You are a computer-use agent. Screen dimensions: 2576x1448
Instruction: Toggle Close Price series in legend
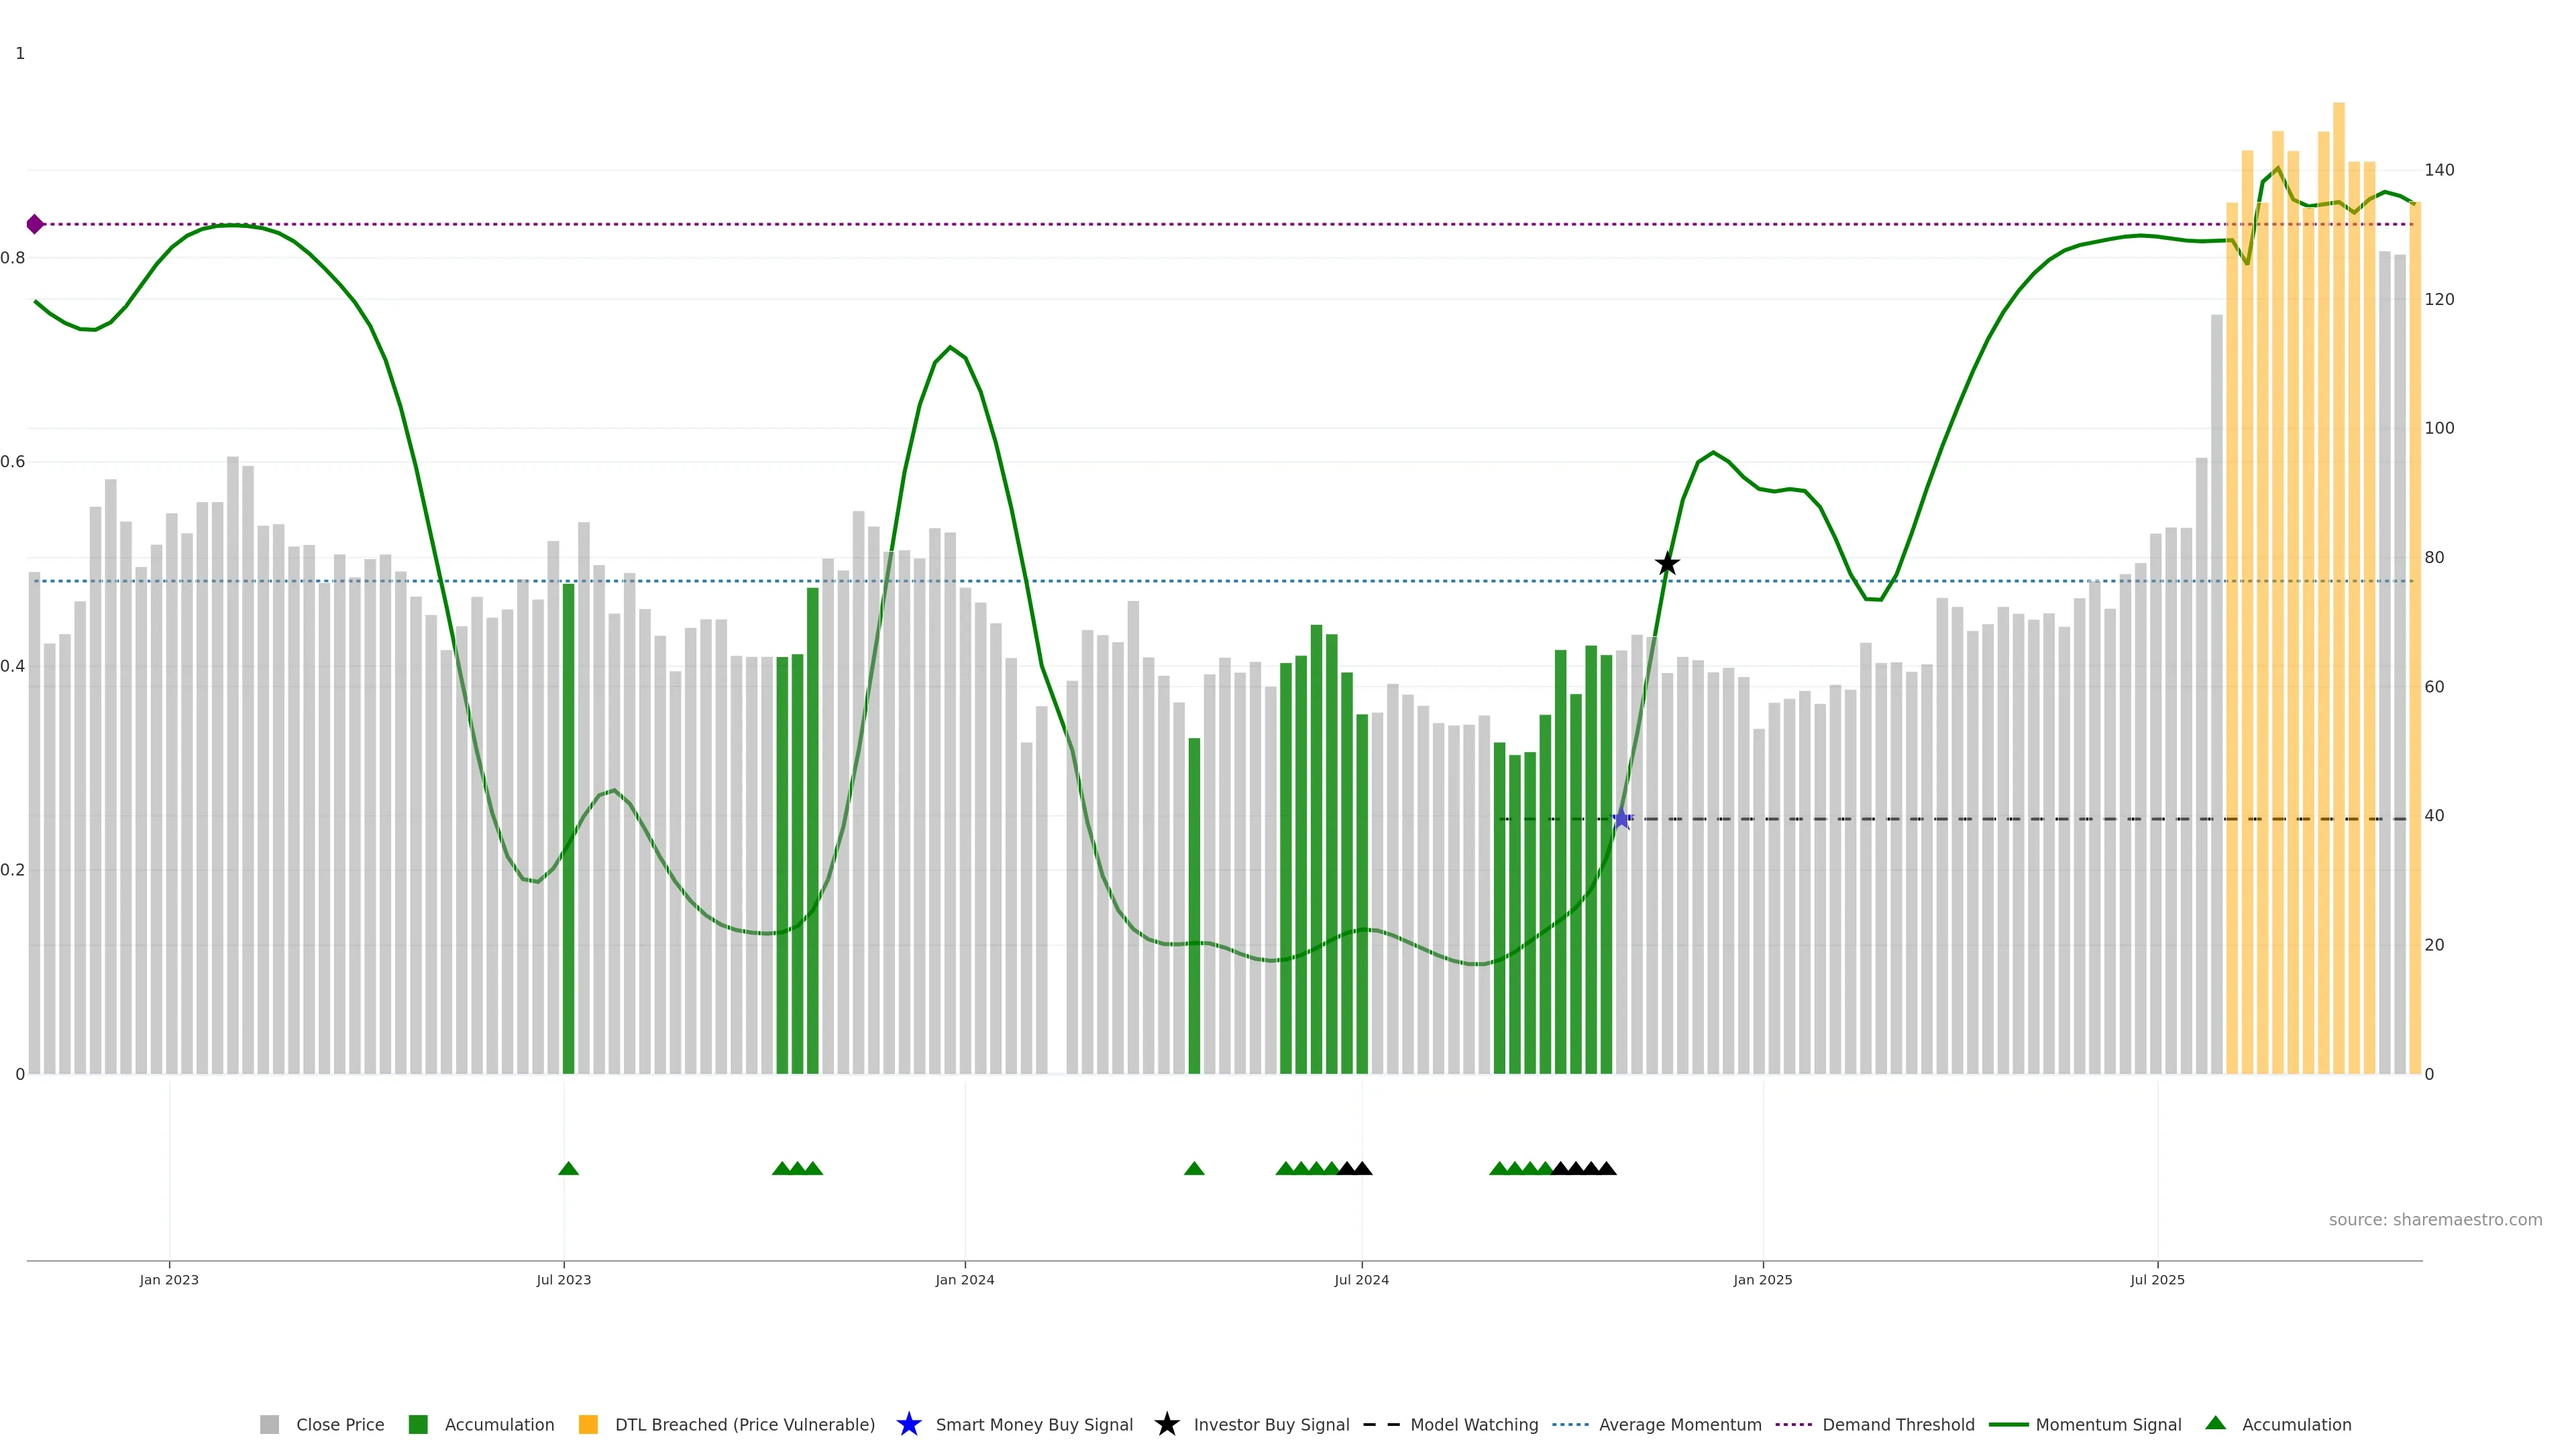(x=339, y=1424)
